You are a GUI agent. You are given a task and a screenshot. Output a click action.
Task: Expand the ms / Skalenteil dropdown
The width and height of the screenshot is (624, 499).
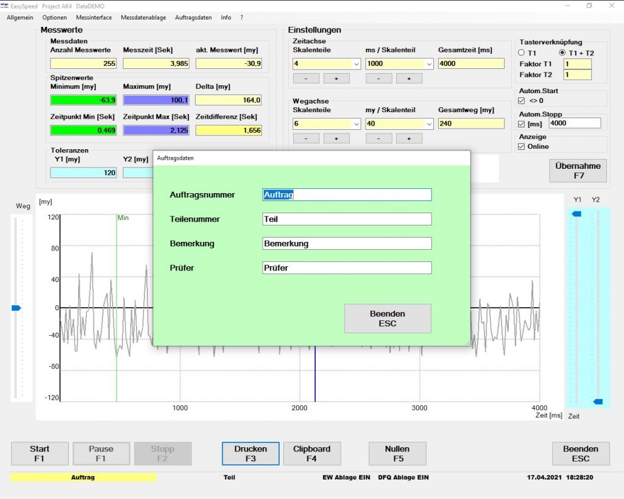pos(428,63)
